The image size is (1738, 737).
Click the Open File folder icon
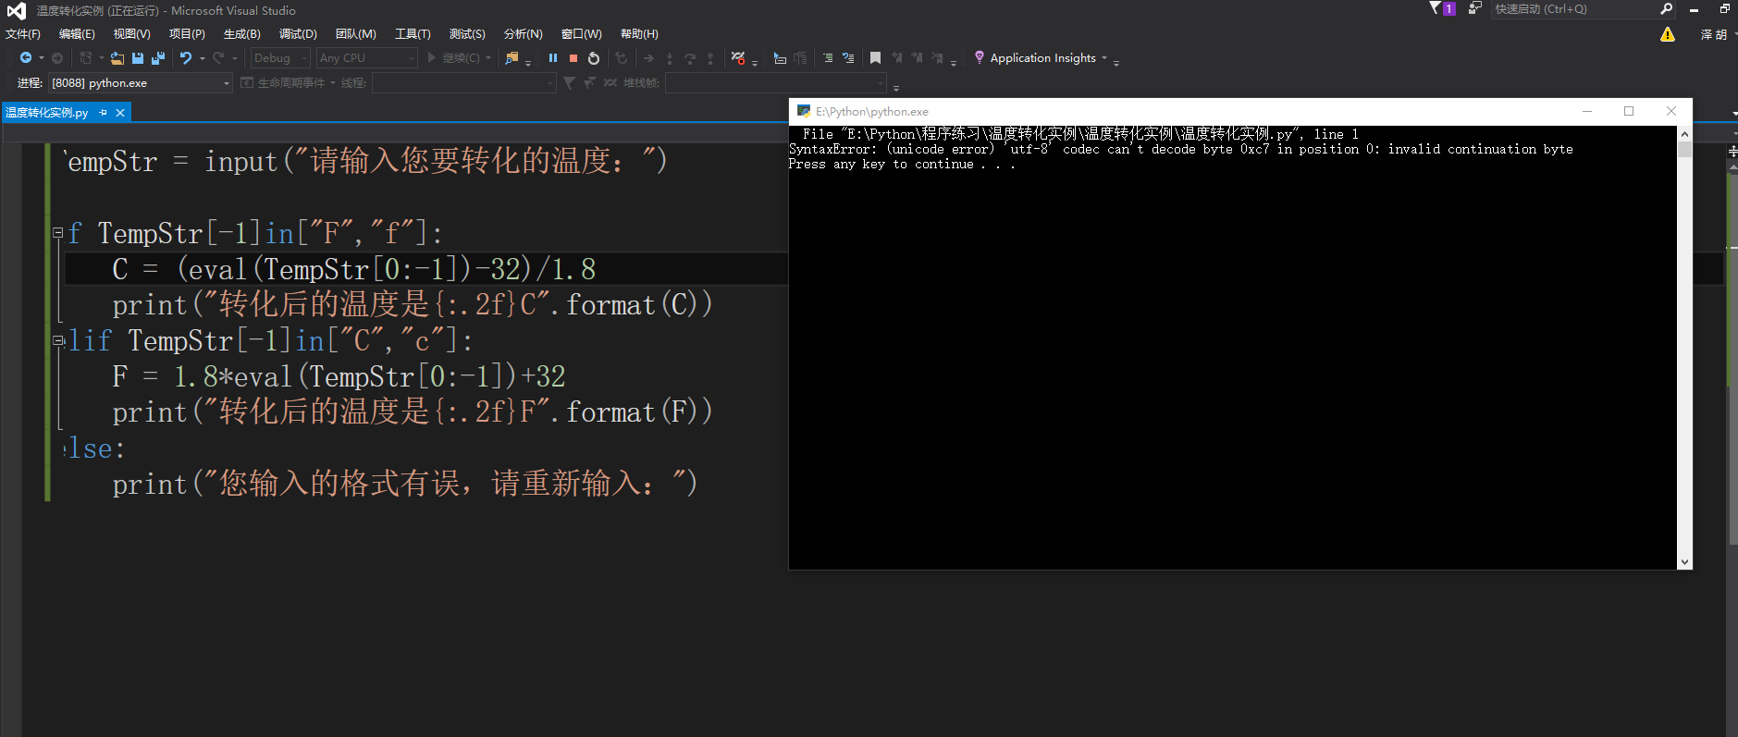[117, 58]
